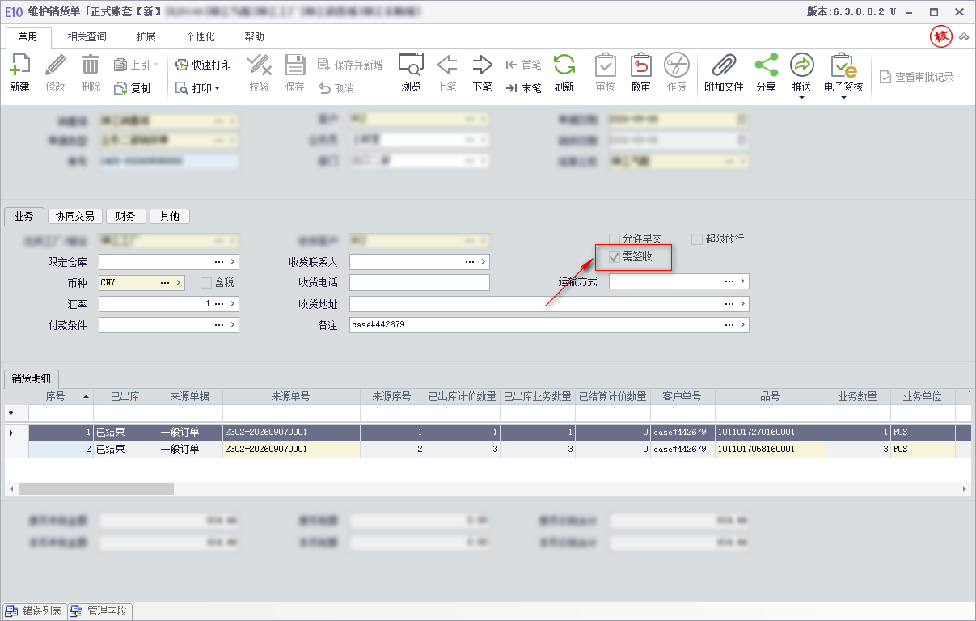Refresh the form with 刷新
The height and width of the screenshot is (621, 976).
pyautogui.click(x=564, y=74)
